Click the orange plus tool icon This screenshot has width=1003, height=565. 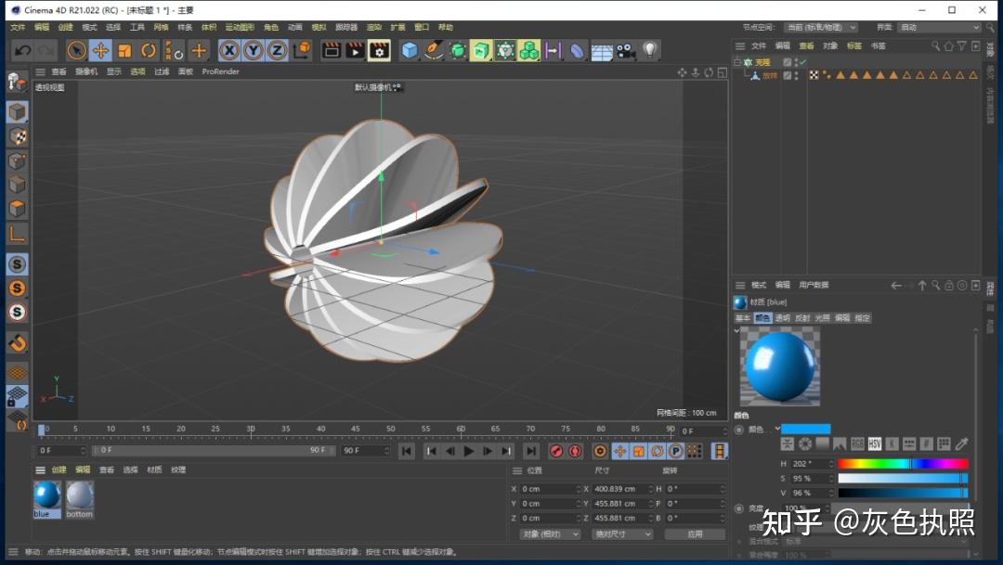coord(199,50)
